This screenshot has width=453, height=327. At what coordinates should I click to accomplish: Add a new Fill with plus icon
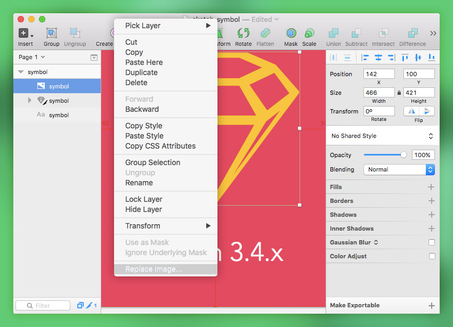[x=431, y=187]
